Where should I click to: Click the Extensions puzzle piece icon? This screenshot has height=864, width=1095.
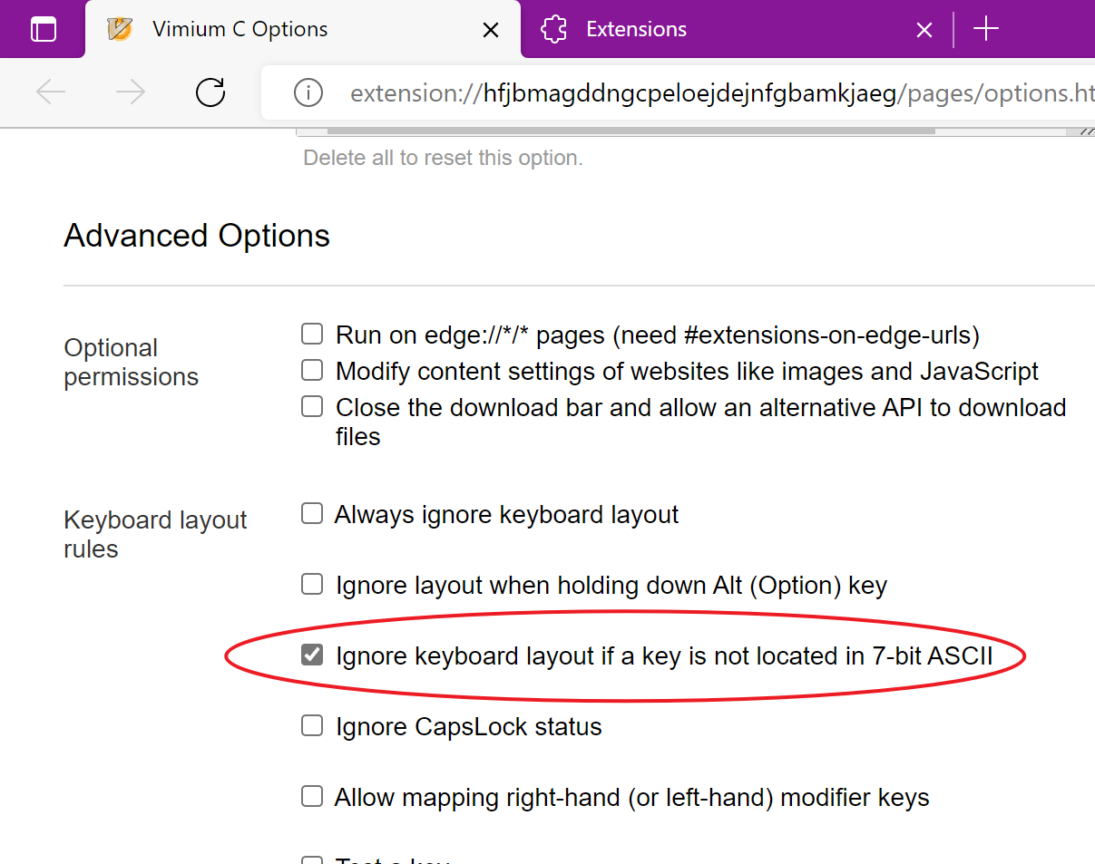pos(553,29)
